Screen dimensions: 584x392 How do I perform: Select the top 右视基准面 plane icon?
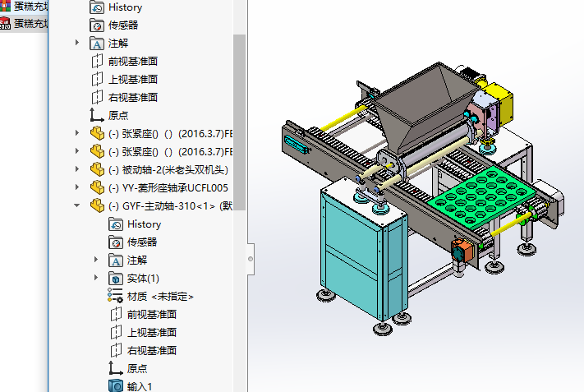pyautogui.click(x=97, y=97)
